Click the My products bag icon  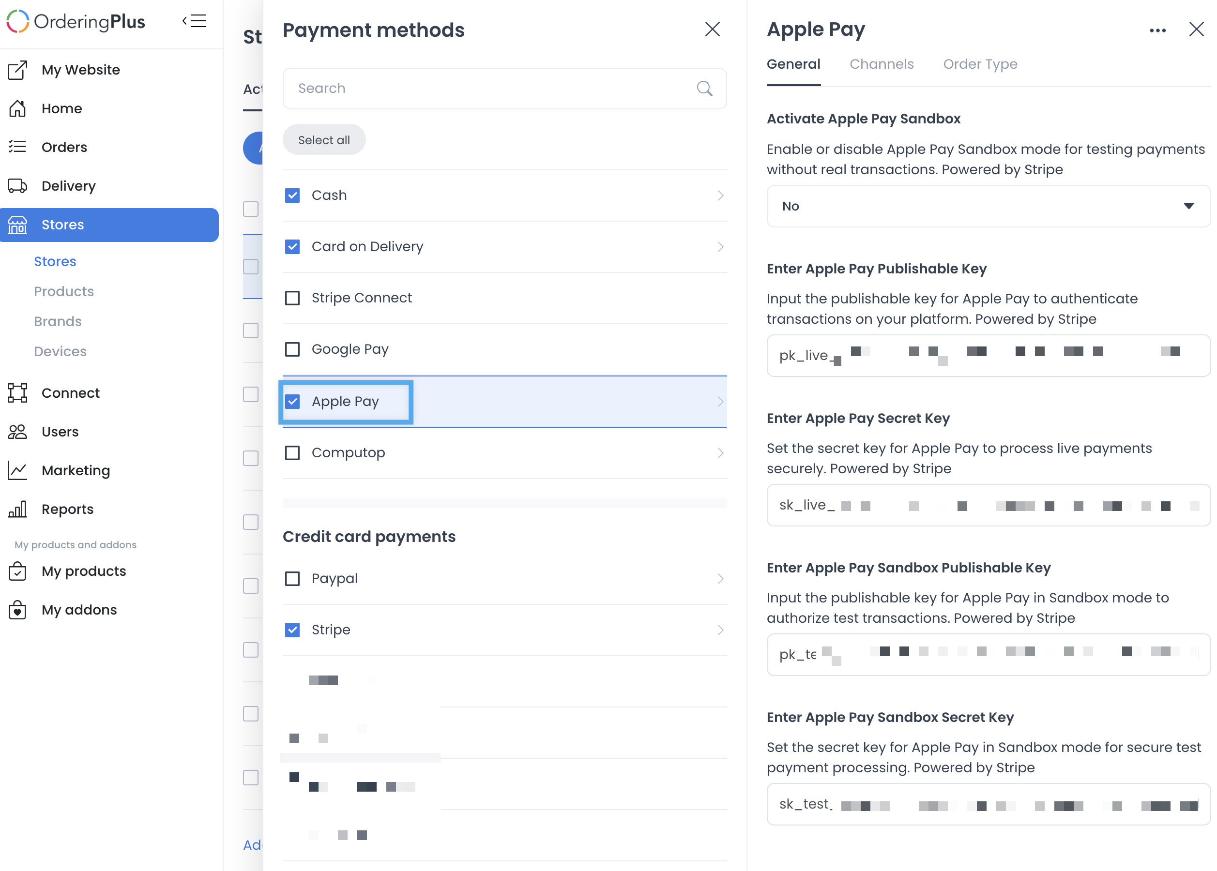pyautogui.click(x=18, y=571)
